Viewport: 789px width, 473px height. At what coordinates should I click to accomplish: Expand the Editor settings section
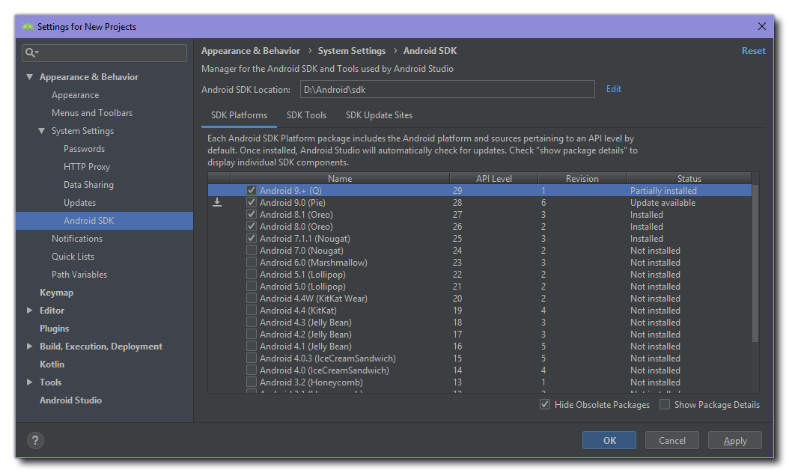click(30, 311)
